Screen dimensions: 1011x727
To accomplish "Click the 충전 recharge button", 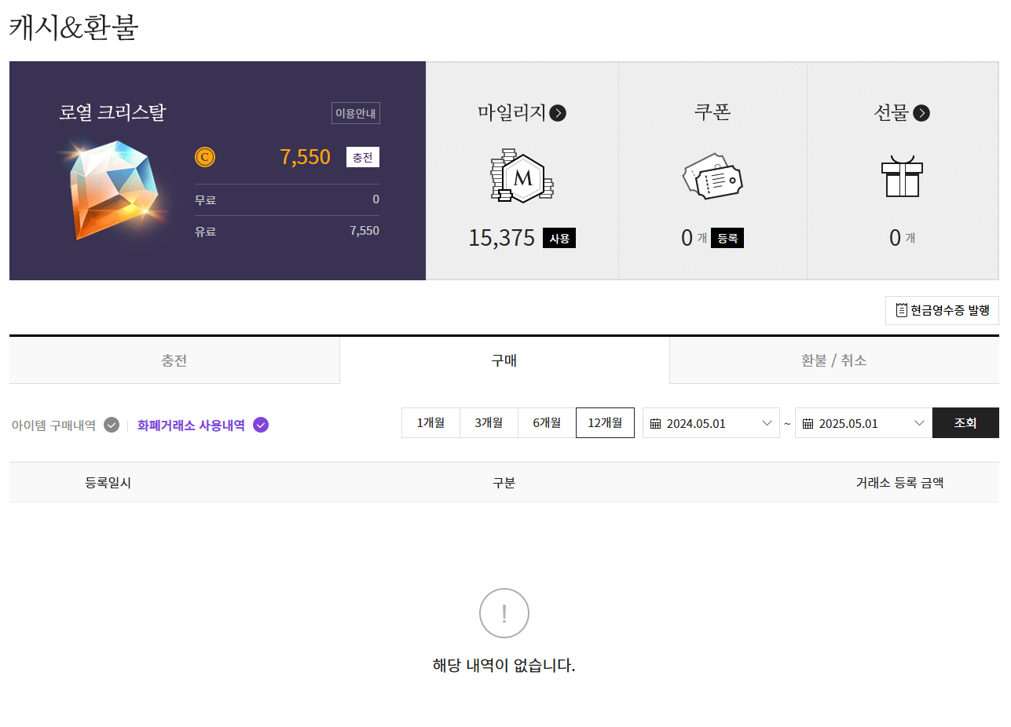I will coord(363,157).
